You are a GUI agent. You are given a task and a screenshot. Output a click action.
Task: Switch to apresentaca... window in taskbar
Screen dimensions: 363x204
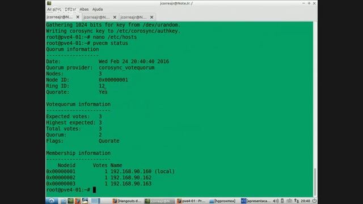[256, 201]
